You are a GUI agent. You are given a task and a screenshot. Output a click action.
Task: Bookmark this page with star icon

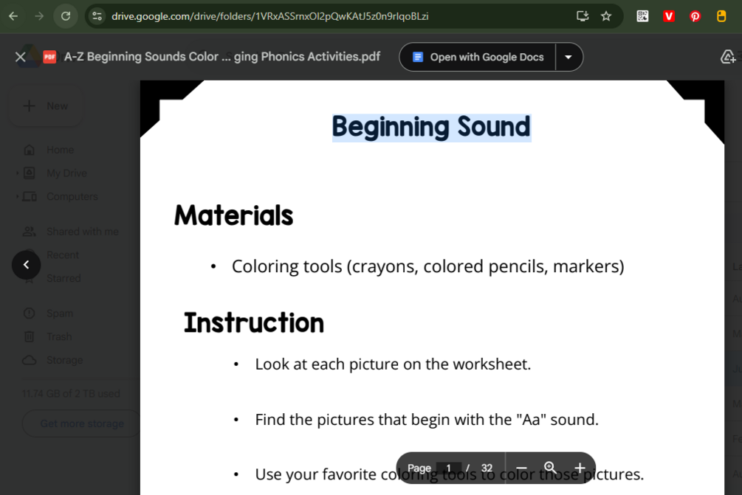(605, 16)
